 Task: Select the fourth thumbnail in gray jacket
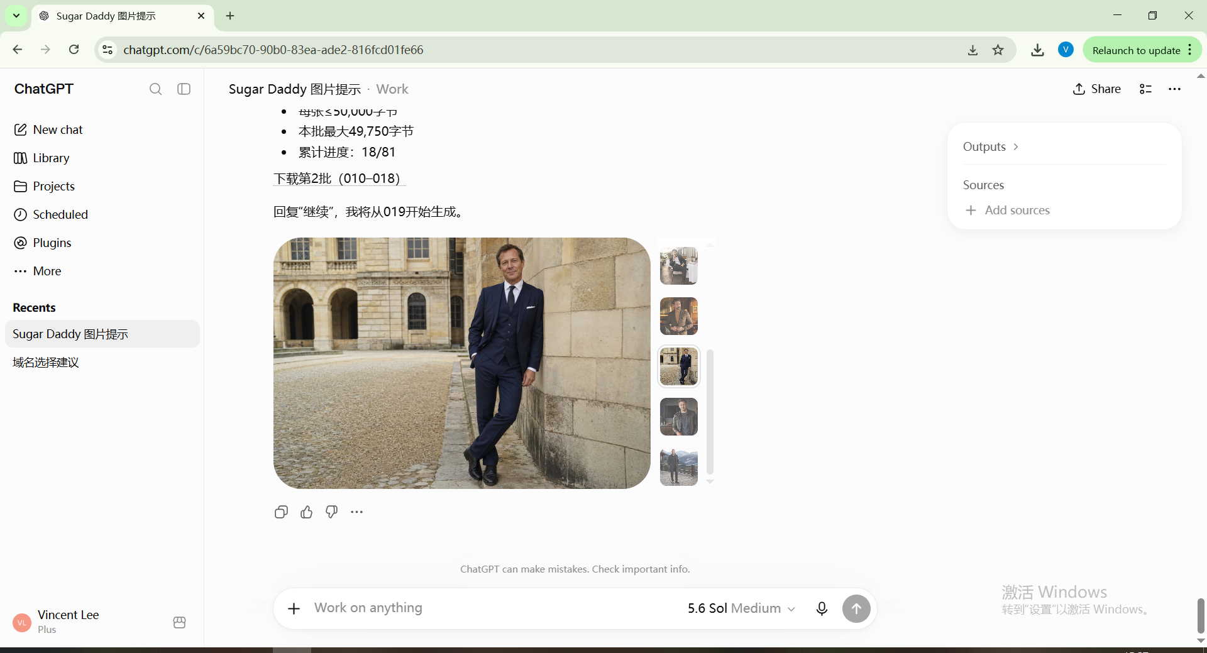(x=679, y=417)
